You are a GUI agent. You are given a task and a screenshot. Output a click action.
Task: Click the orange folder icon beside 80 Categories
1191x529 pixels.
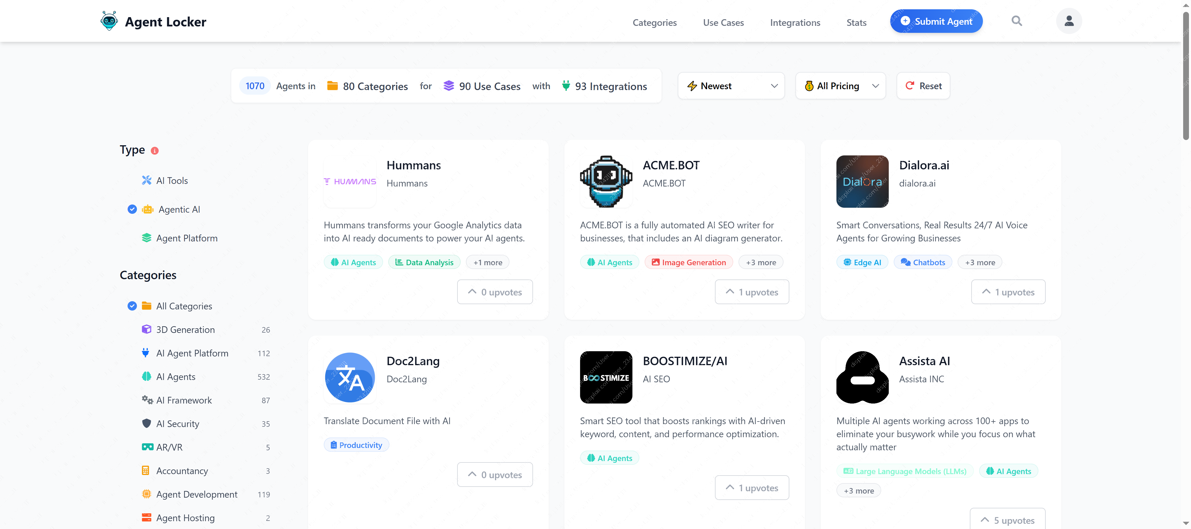click(x=332, y=86)
